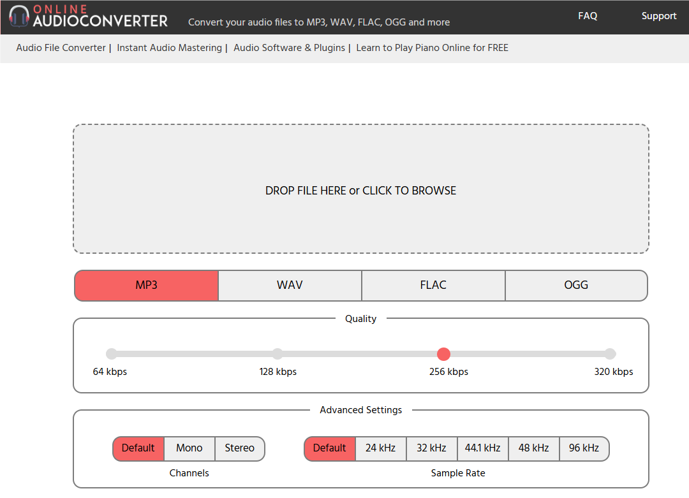This screenshot has width=689, height=498.
Task: Open Audio File Converter link
Action: (x=61, y=47)
